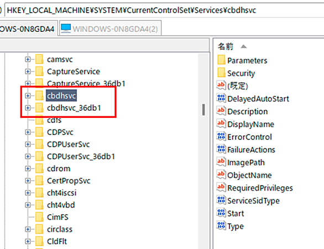Click the binary icon beside ServiceSidType
The width and height of the screenshot is (324, 249).
tap(221, 201)
